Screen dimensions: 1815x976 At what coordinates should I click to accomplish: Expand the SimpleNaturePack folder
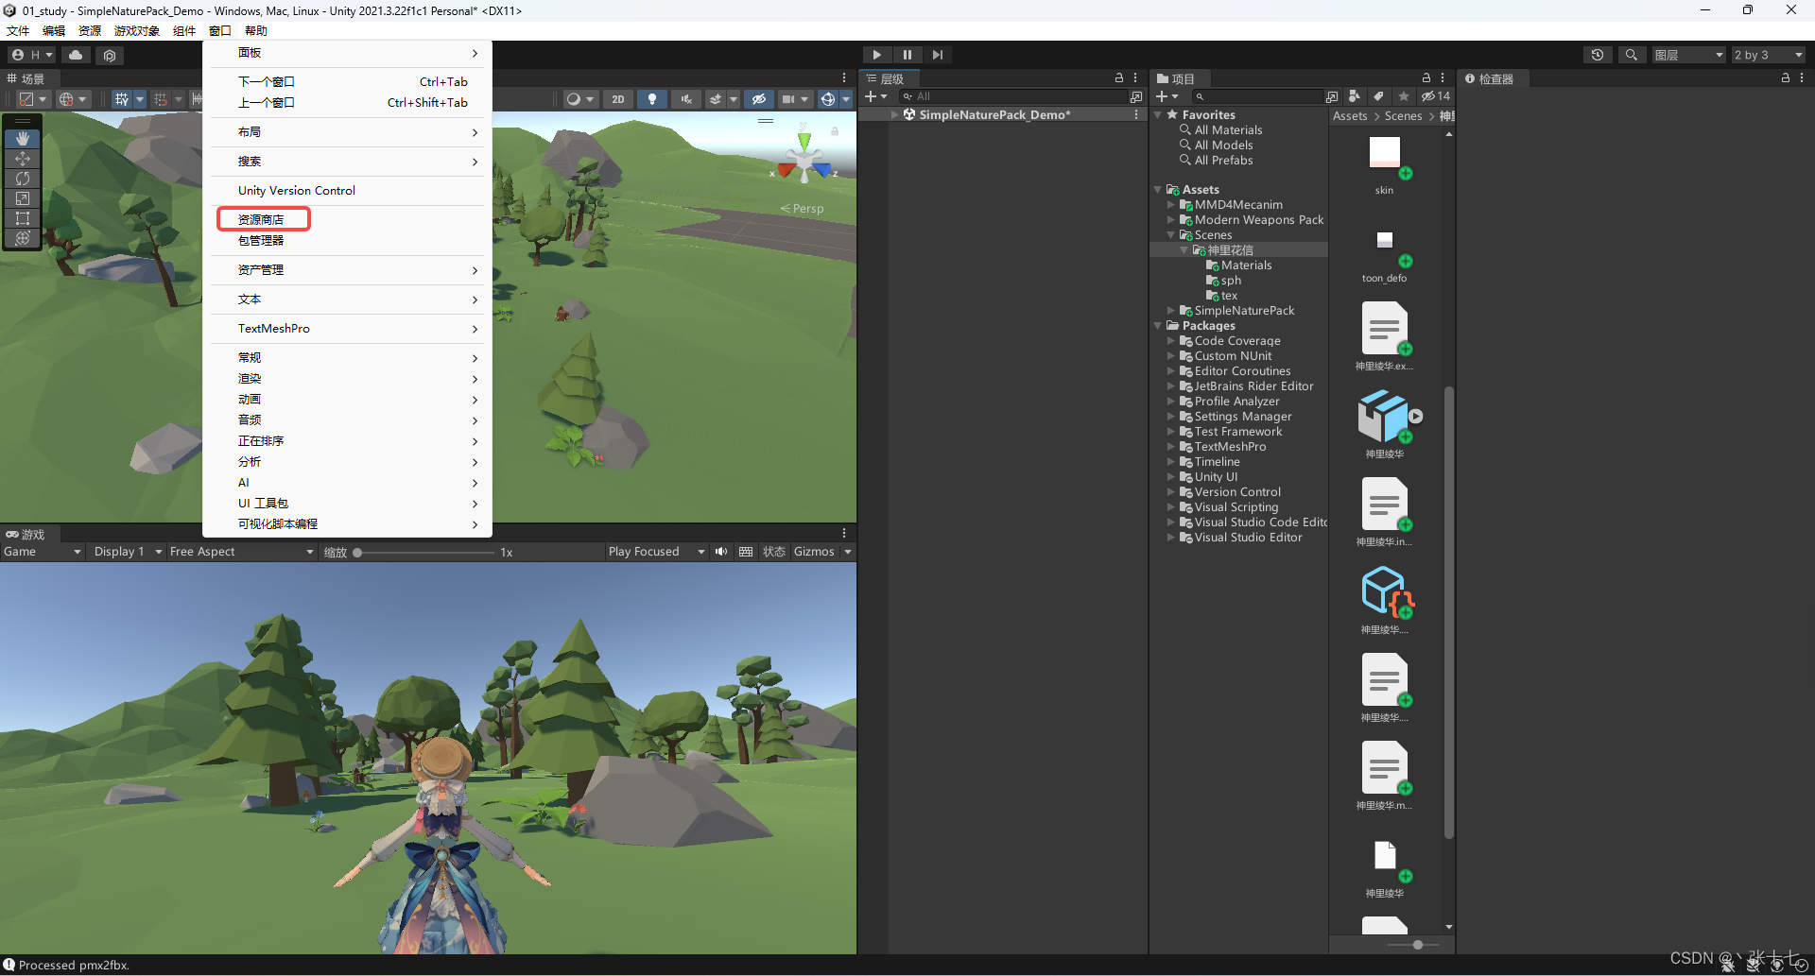pyautogui.click(x=1171, y=311)
